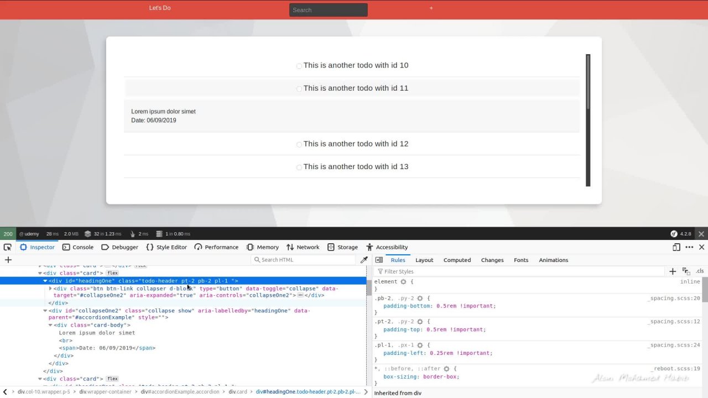Select the radio button for todo id 12

click(x=299, y=145)
